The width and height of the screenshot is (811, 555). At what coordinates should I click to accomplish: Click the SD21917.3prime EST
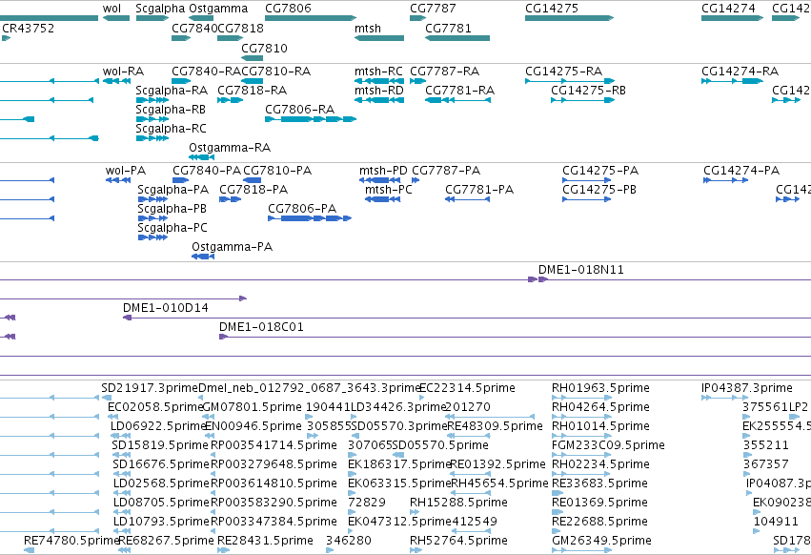coord(107,398)
